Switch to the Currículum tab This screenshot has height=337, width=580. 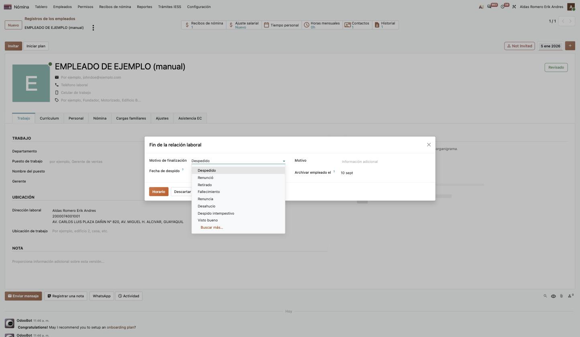[x=49, y=118]
